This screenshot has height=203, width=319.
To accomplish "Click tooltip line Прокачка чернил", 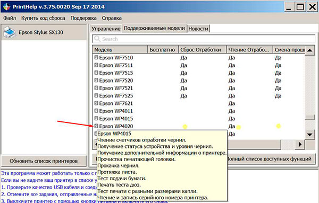I will pos(119,166).
